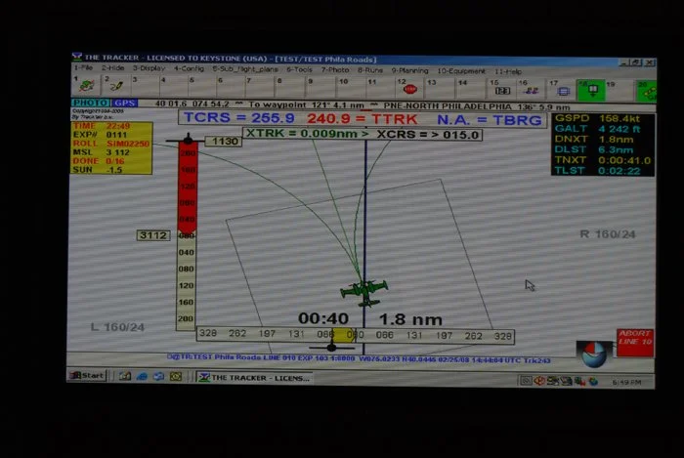The width and height of the screenshot is (684, 458).
Task: Click the green highlighted toolbar button 18
Action: pyautogui.click(x=591, y=90)
